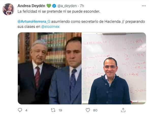Click the retweet count 19
Screen dimensions: 149x115
pyautogui.click(x=60, y=110)
